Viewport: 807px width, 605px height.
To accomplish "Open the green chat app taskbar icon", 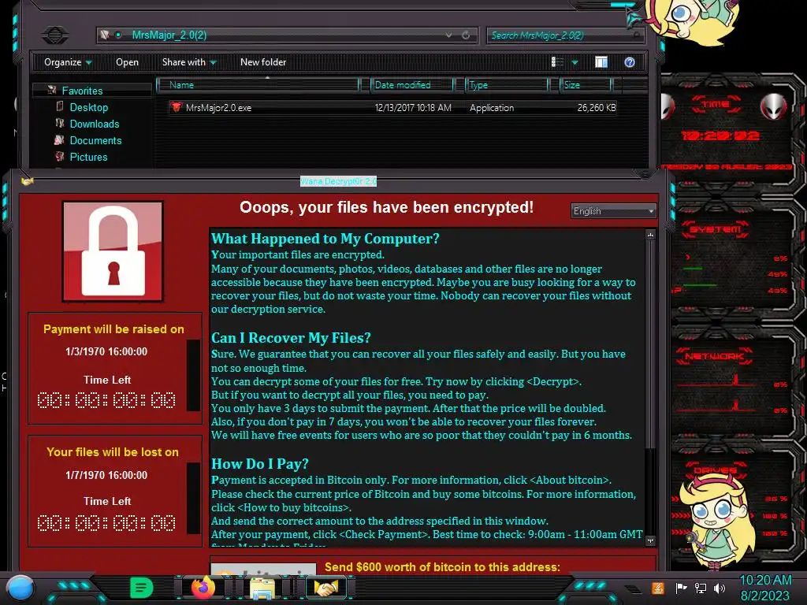I will pos(142,587).
